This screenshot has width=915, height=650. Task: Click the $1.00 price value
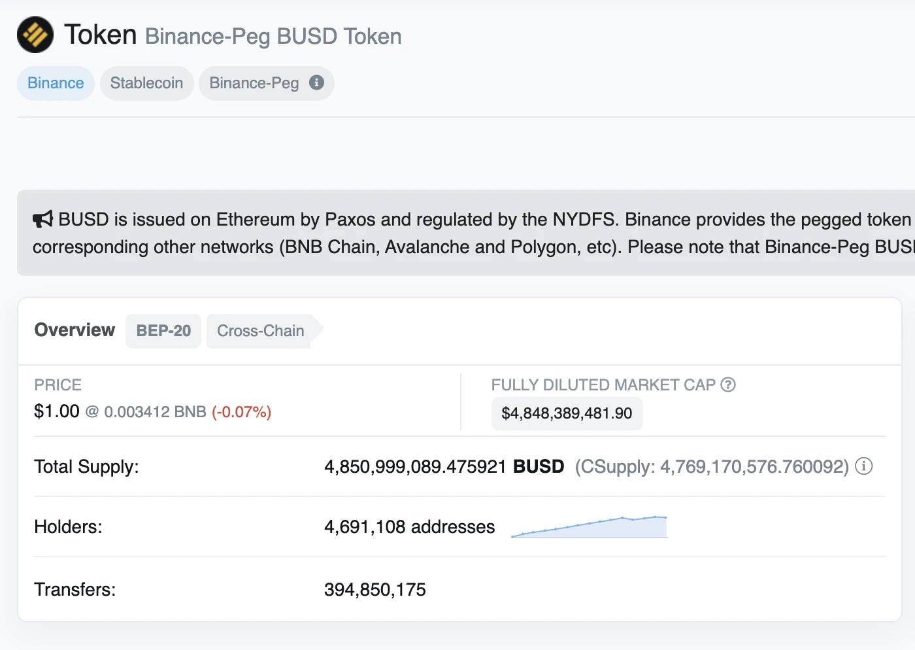click(57, 411)
